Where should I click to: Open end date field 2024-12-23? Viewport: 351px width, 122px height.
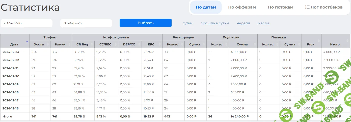pos(86,23)
